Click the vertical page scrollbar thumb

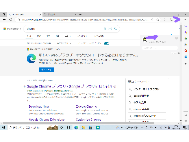[x=181, y=33]
